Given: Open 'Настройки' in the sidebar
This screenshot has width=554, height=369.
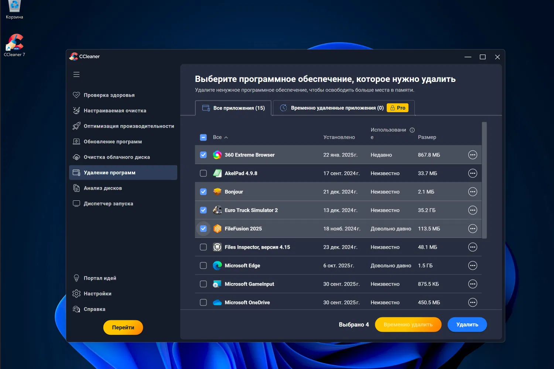Looking at the screenshot, I should point(123,294).
